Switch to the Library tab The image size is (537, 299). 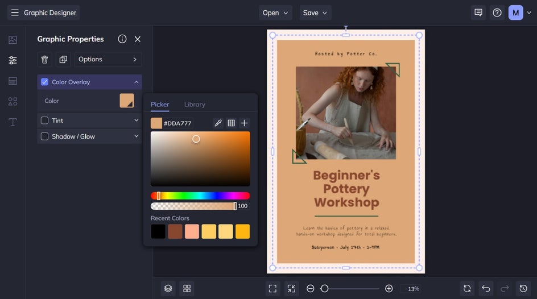195,105
